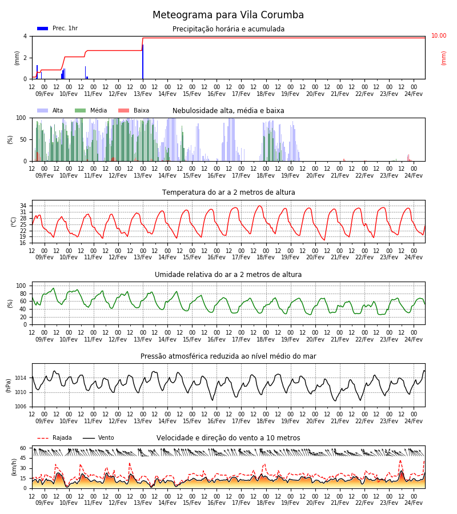Click the Alta cloud legend swatch

click(43, 110)
